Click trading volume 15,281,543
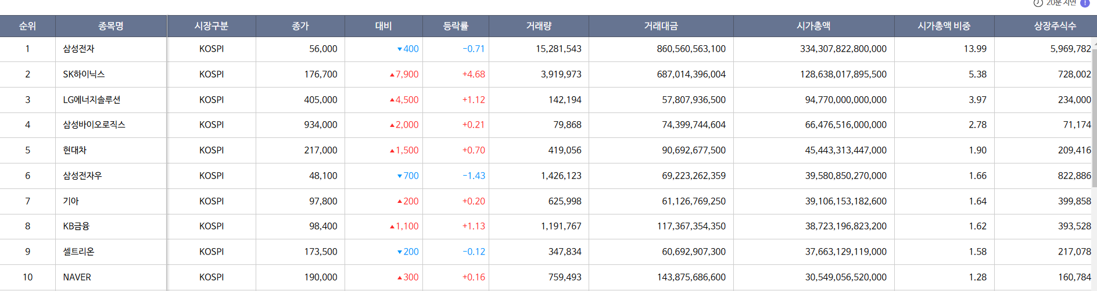 pyautogui.click(x=558, y=49)
